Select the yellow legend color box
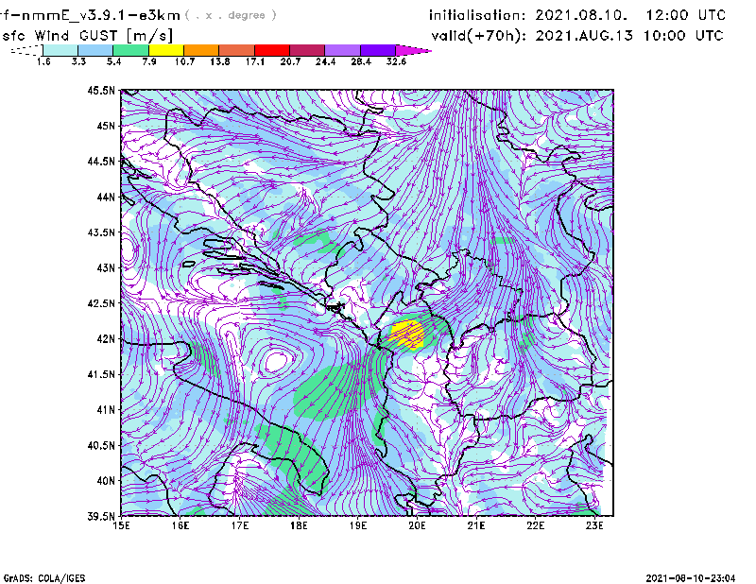 pyautogui.click(x=166, y=50)
